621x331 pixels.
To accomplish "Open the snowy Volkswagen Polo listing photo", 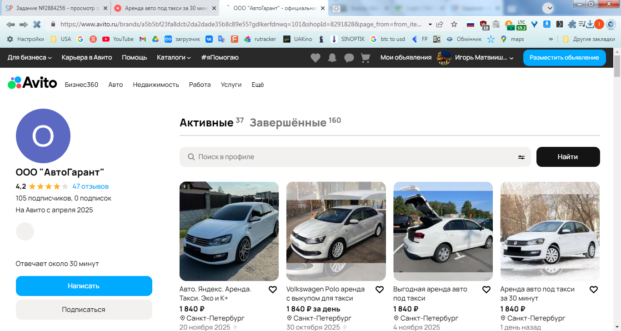I will coord(550,231).
